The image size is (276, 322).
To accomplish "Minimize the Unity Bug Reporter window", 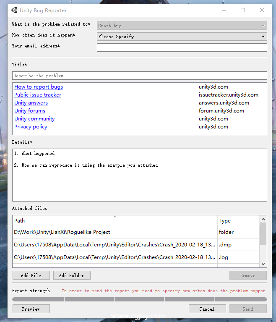I will [x=224, y=10].
